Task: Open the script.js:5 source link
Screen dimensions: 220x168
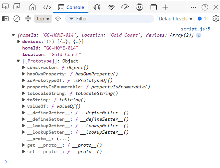Action: [195, 29]
